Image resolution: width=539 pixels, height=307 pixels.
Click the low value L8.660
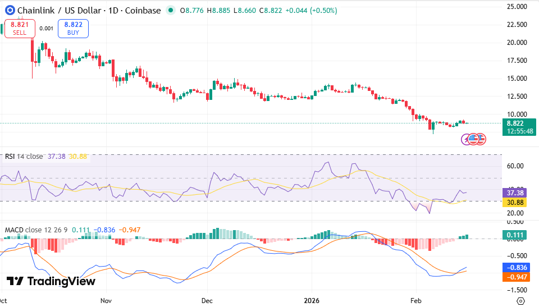(244, 11)
